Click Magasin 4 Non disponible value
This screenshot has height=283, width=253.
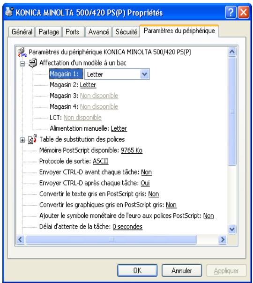point(99,107)
